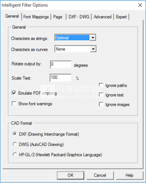
Task: Click the Cancel button
Action: point(100,175)
